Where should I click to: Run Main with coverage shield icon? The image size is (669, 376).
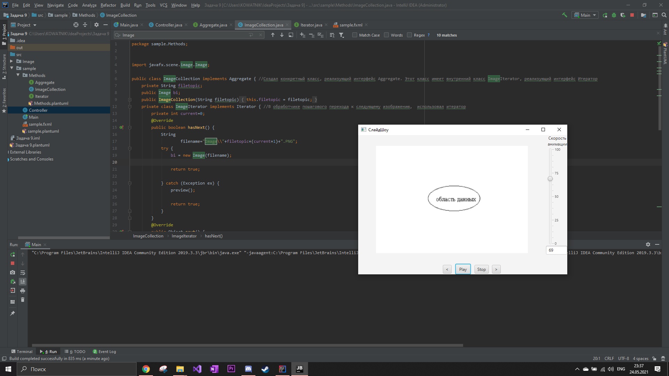623,15
